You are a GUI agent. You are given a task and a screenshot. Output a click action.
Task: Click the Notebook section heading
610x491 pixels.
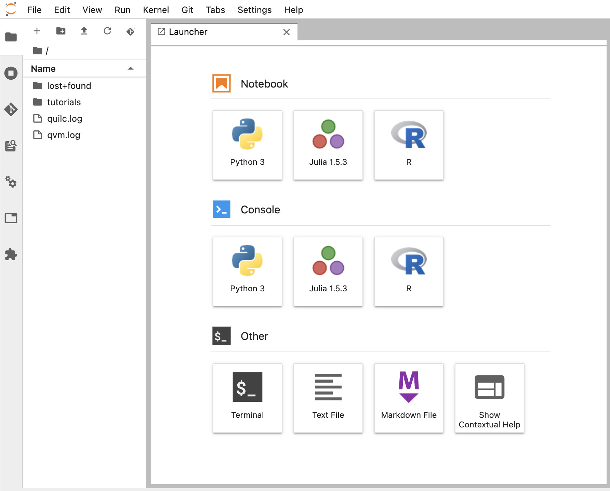[x=264, y=84]
